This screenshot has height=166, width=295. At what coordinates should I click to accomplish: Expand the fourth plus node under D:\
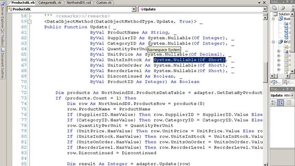point(278,65)
